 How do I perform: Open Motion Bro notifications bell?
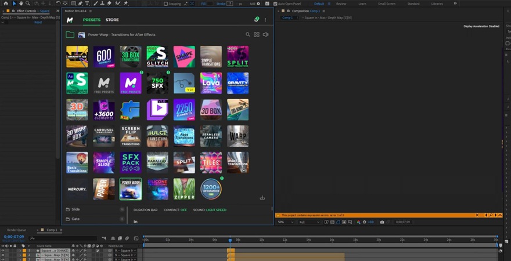point(256,20)
